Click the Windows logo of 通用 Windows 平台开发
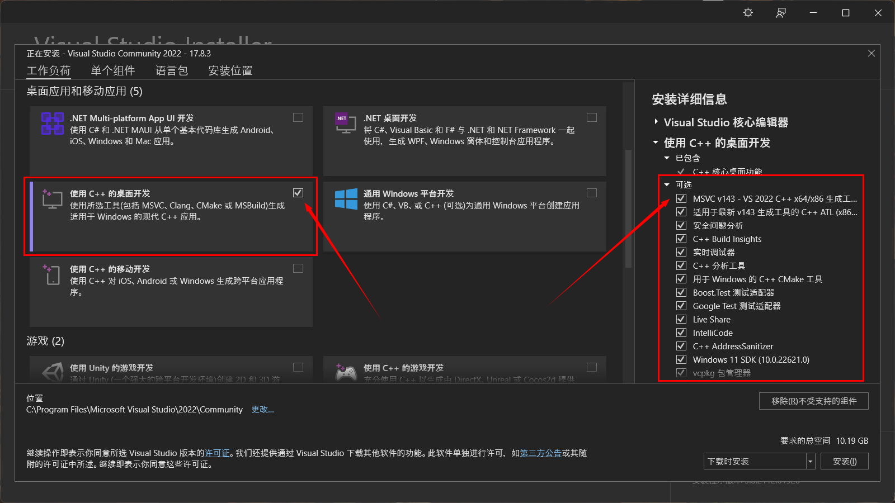 tap(346, 198)
